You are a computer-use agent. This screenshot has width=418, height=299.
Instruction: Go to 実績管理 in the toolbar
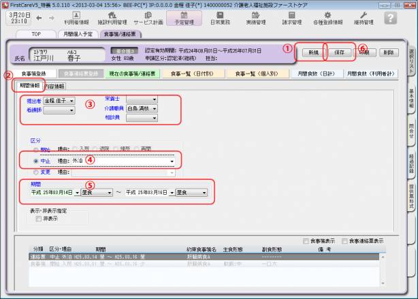(255, 18)
